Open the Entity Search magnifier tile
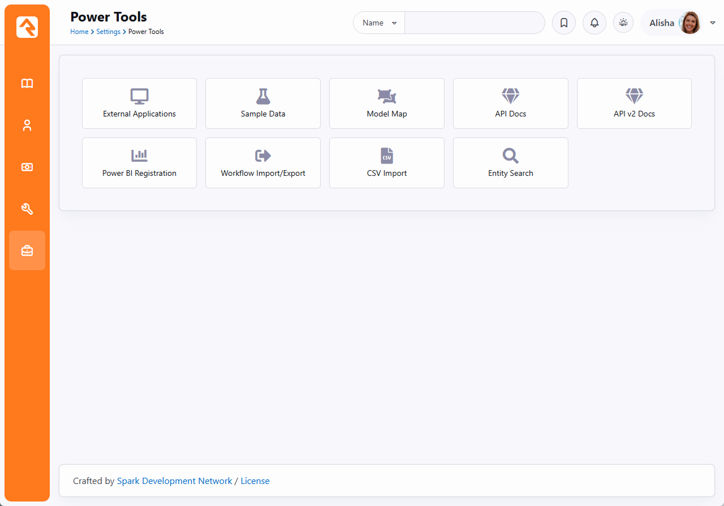 pos(510,163)
